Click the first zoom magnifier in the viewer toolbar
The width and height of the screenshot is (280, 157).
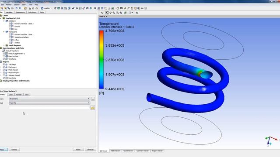pyautogui.click(x=114, y=13)
